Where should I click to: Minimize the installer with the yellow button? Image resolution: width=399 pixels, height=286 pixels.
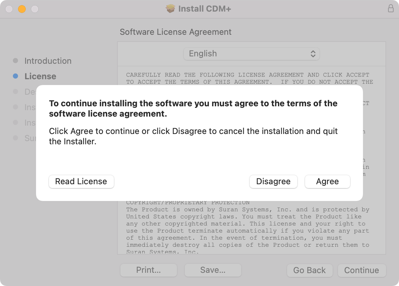[22, 9]
